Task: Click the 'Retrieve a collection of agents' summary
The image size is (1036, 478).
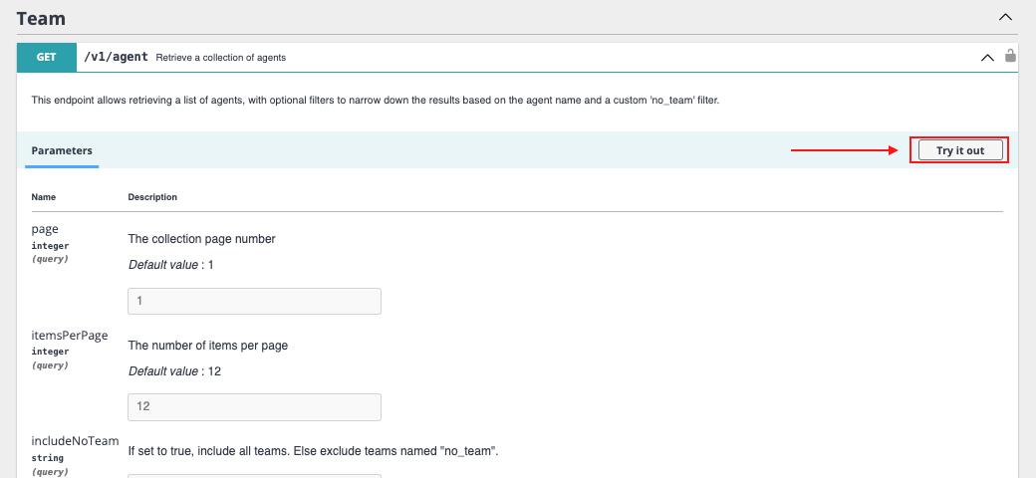Action: [x=221, y=58]
